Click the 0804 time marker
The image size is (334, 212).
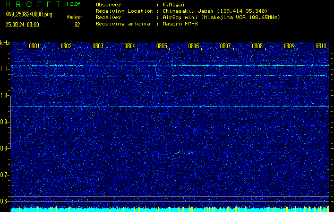point(130,46)
